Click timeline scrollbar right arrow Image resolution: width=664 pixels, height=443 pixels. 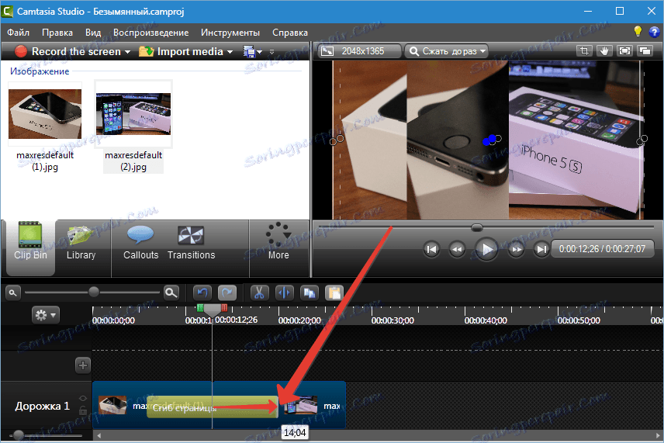[657, 435]
